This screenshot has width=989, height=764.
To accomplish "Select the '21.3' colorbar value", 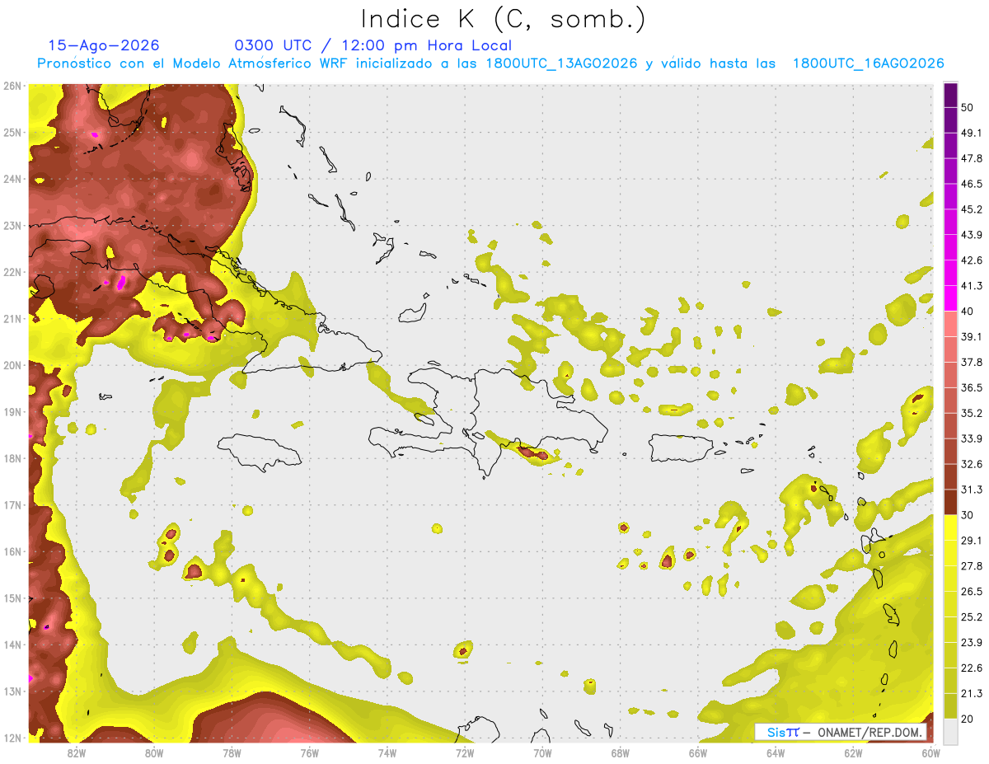I will (x=972, y=693).
